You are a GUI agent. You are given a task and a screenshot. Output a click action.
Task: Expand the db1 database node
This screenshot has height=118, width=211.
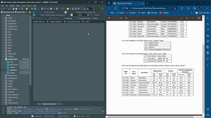tap(4, 37)
